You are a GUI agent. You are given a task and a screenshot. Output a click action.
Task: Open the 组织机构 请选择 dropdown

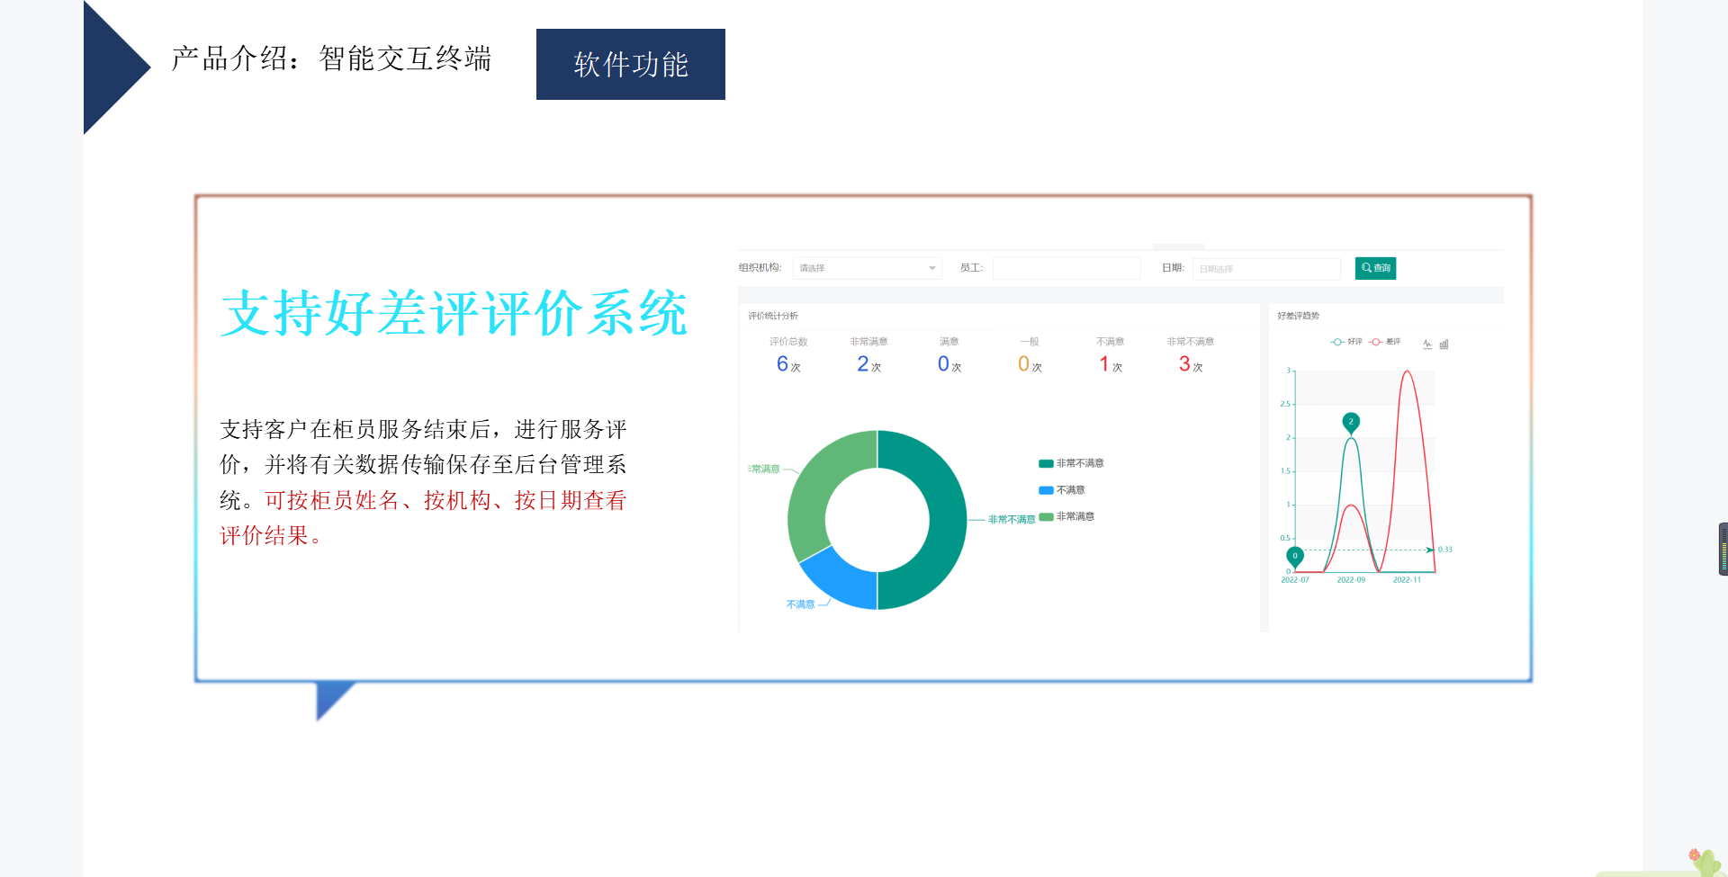tap(867, 268)
